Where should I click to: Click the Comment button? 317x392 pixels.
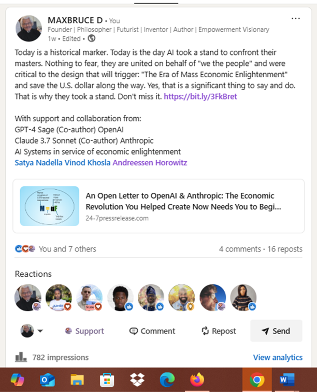click(152, 331)
